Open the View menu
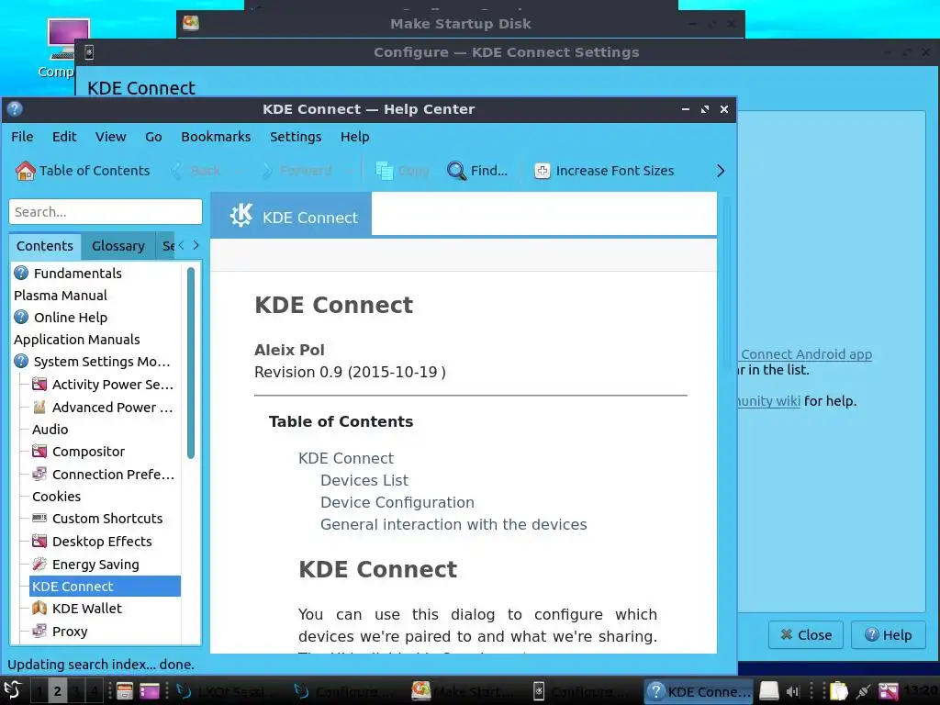 (111, 137)
